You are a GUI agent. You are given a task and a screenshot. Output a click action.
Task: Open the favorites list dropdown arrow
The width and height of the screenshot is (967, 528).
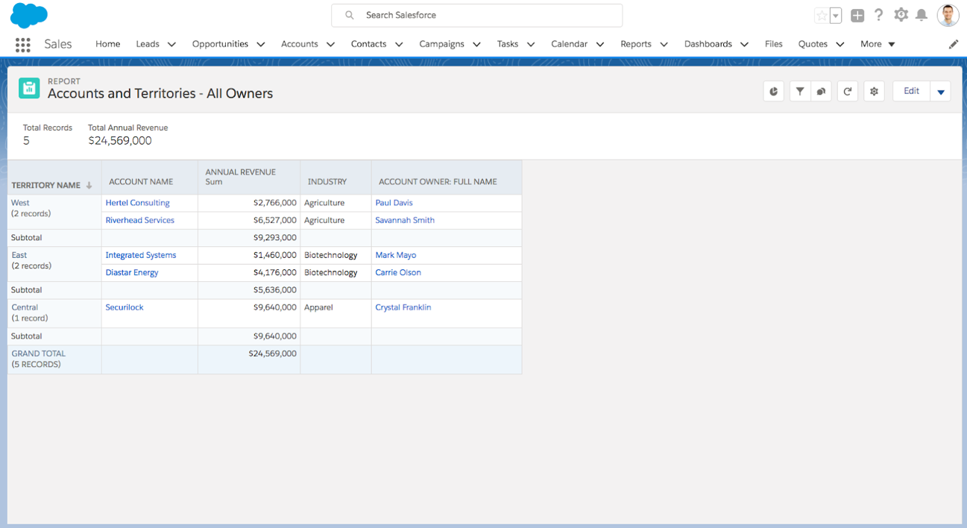click(836, 16)
